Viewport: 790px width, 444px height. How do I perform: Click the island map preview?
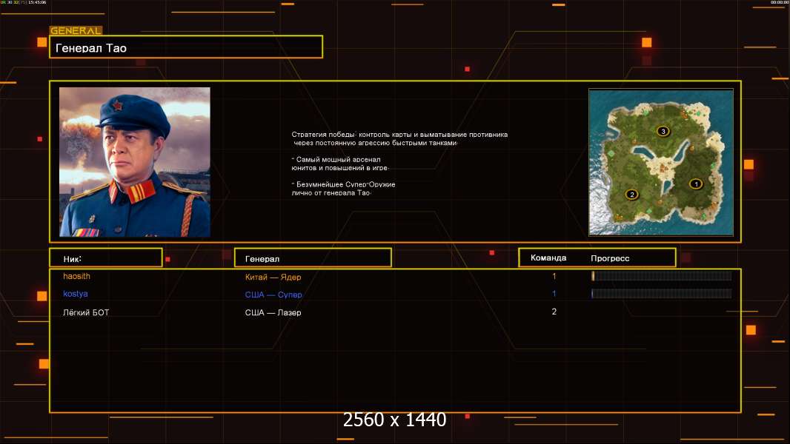[x=661, y=162]
